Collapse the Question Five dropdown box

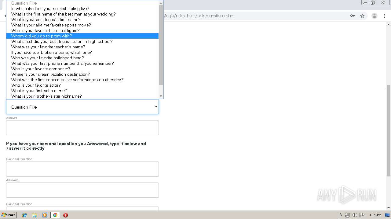point(82,107)
